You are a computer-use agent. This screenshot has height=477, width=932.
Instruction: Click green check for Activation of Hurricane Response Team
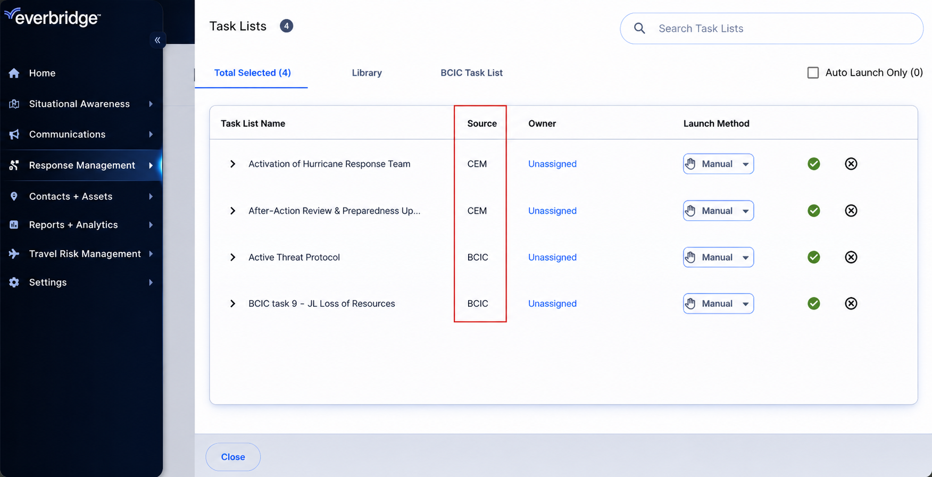813,164
